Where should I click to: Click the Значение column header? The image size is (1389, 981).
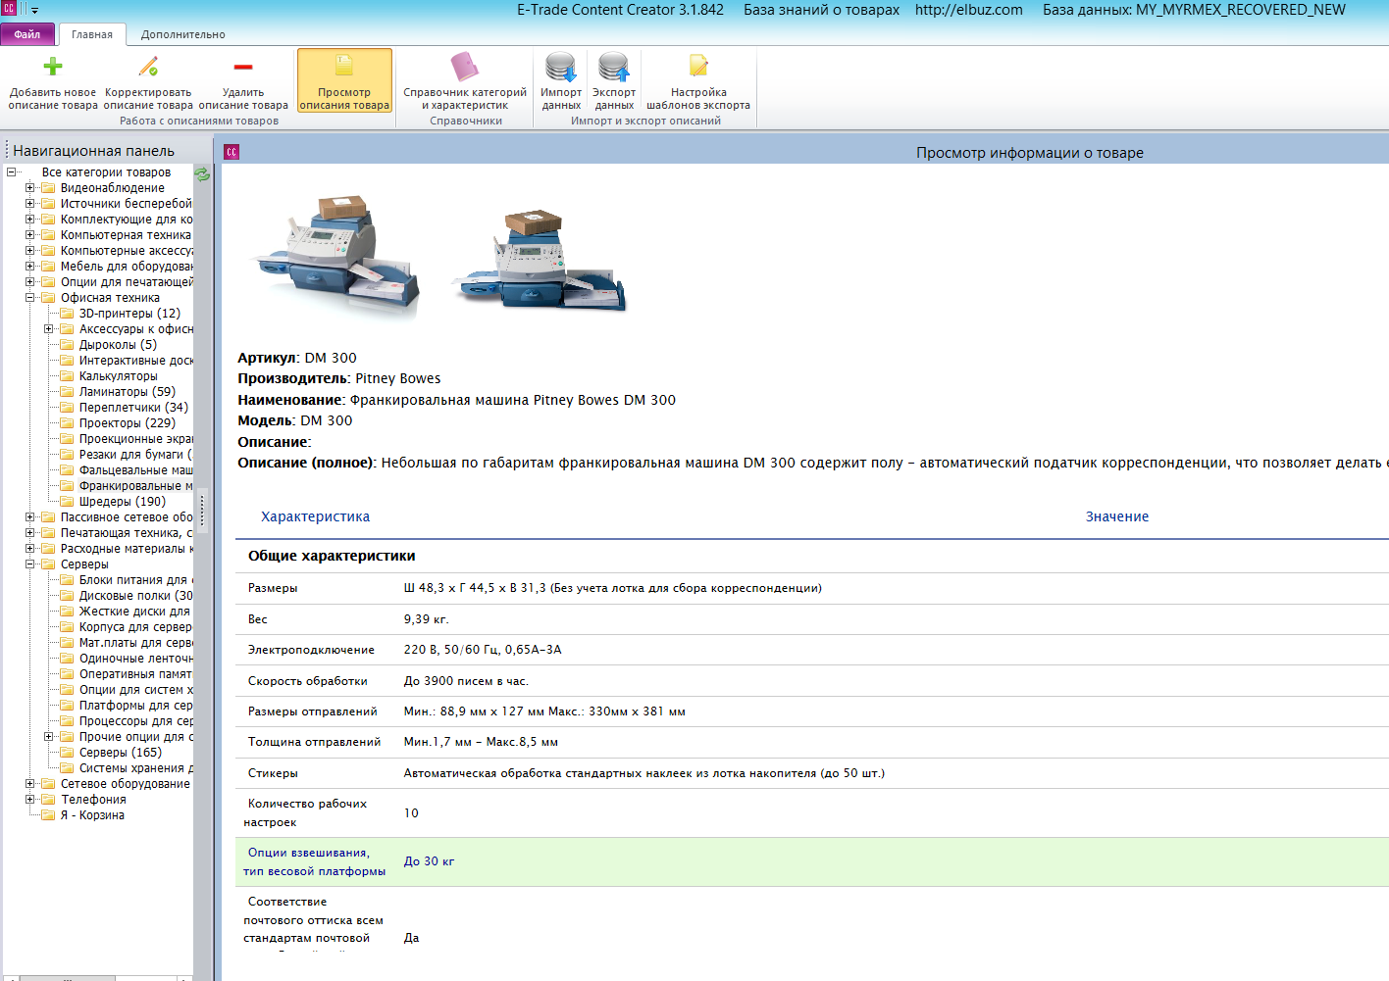[1116, 516]
